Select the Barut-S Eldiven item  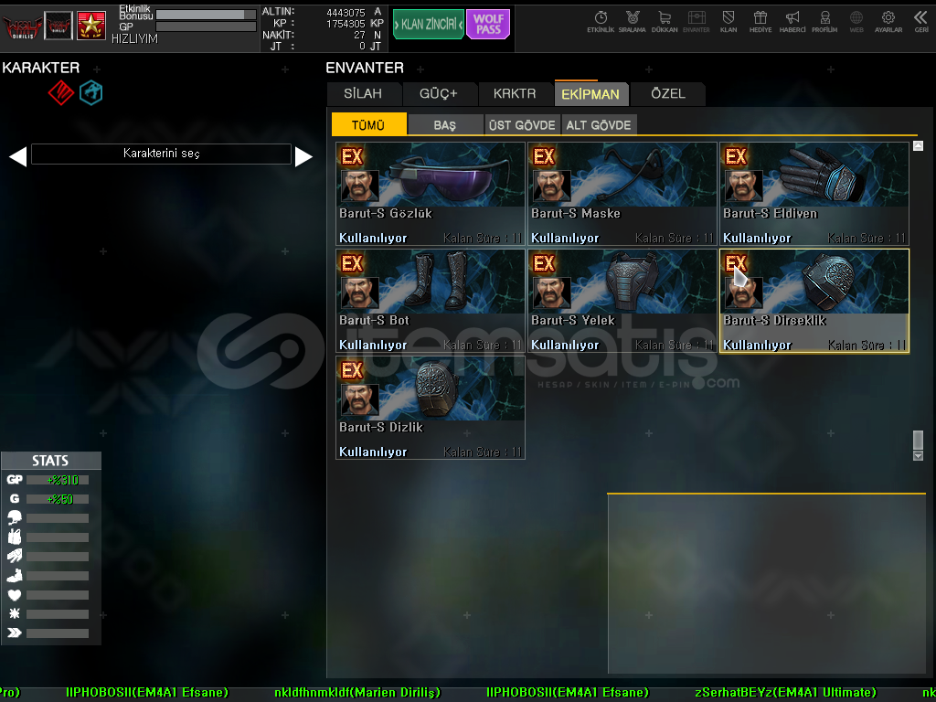(814, 194)
